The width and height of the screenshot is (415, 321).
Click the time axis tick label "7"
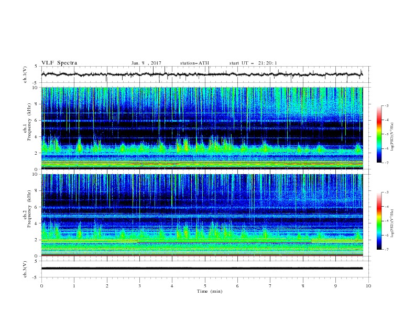click(270, 286)
